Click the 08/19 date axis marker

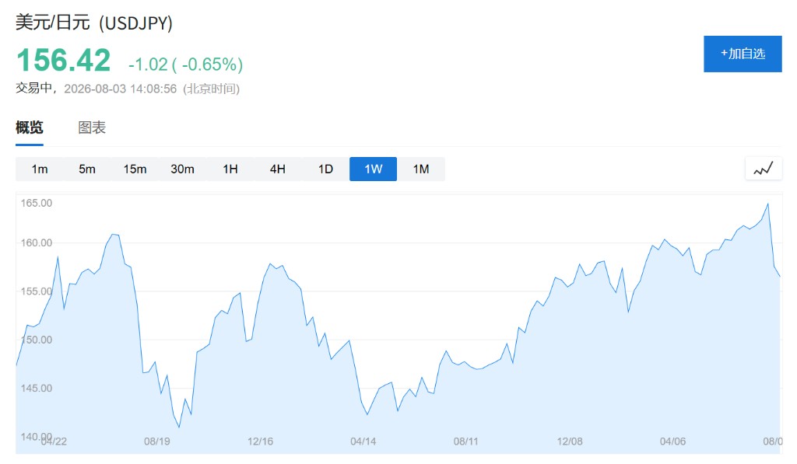point(157,441)
